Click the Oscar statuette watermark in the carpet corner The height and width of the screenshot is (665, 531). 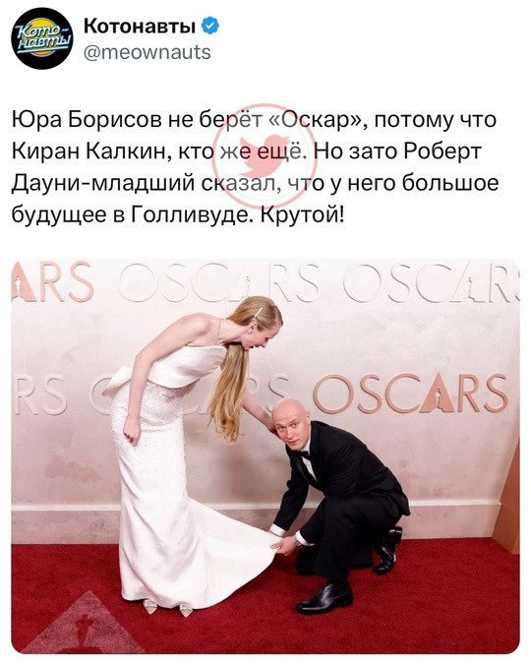(83, 622)
